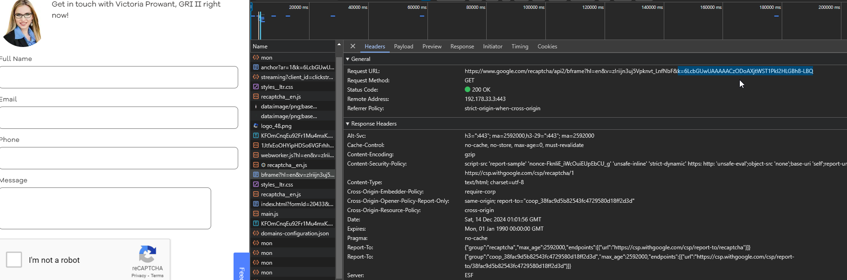Click the 20000 ms timeline marker
Viewport: 847px width, 280px height.
(x=298, y=7)
